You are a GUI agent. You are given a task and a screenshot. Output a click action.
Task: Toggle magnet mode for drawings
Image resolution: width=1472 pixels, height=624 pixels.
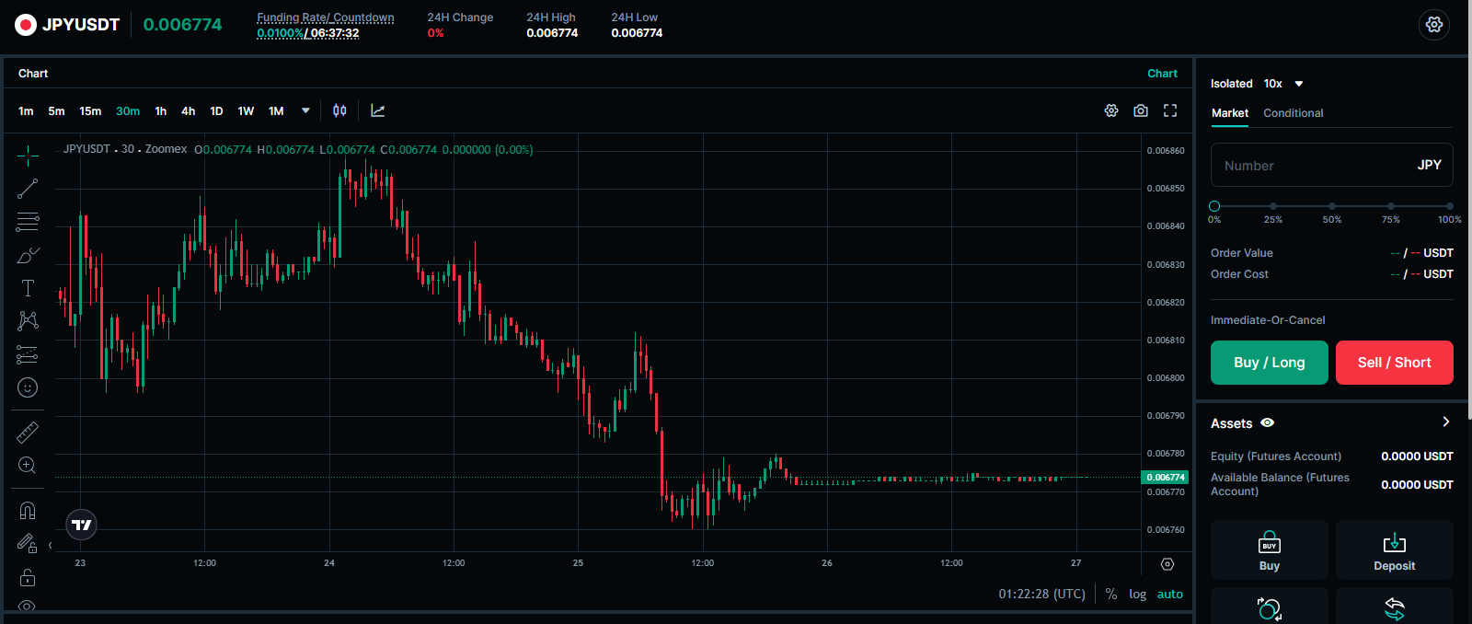pos(28,510)
